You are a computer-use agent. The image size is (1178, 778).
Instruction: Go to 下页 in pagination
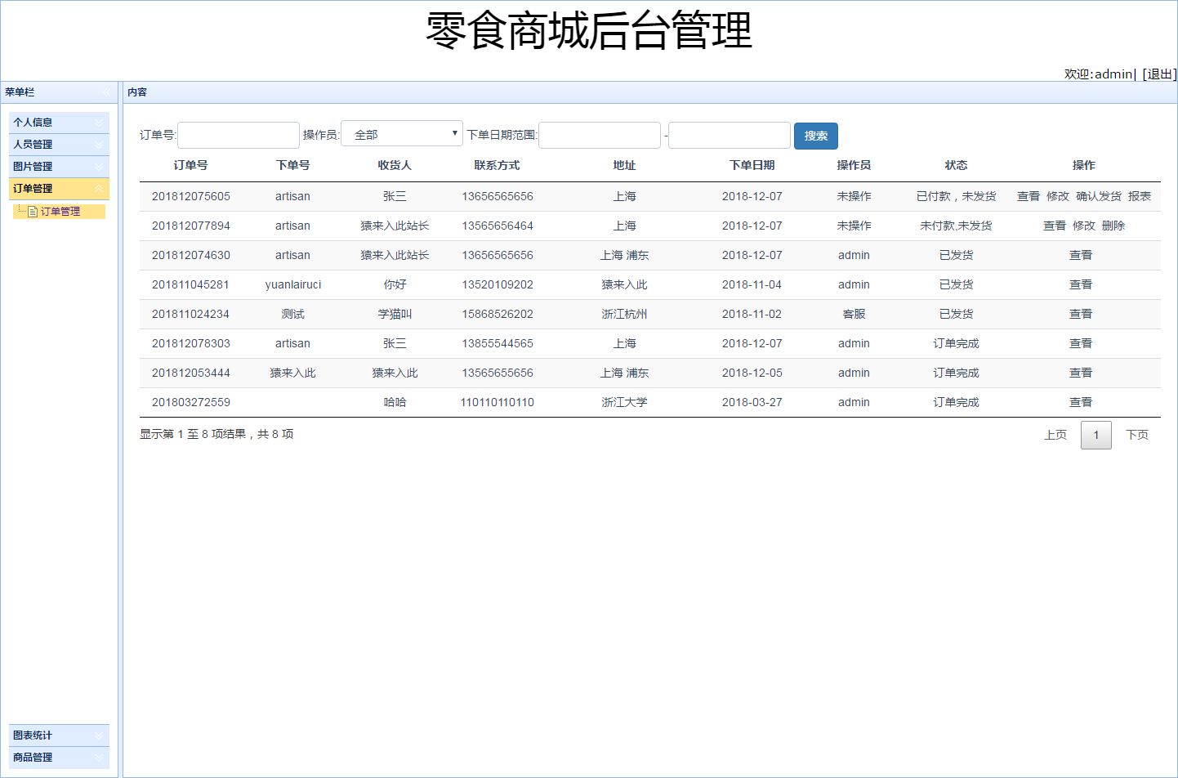[x=1137, y=435]
